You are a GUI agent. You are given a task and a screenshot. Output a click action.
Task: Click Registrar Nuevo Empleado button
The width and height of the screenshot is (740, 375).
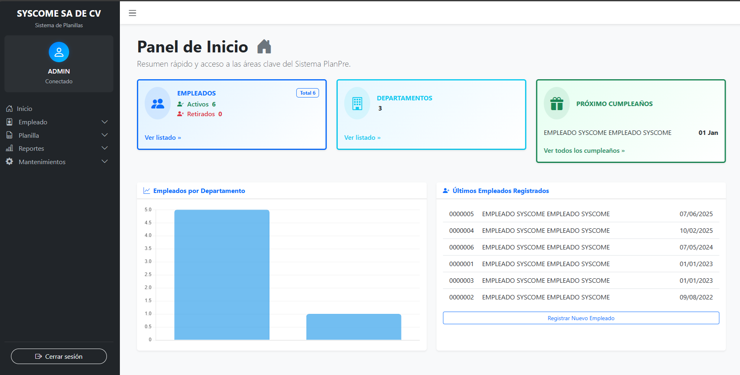point(581,318)
